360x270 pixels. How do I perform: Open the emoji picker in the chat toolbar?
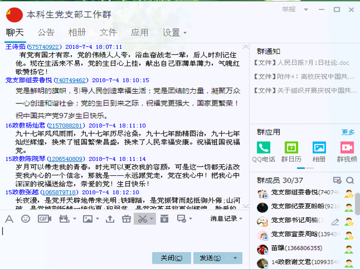(x=25, y=219)
